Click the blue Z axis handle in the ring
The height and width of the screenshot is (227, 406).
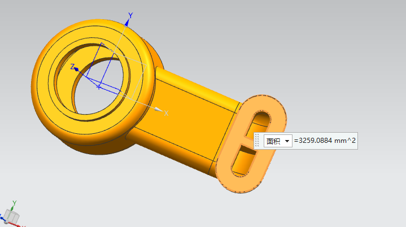click(76, 68)
